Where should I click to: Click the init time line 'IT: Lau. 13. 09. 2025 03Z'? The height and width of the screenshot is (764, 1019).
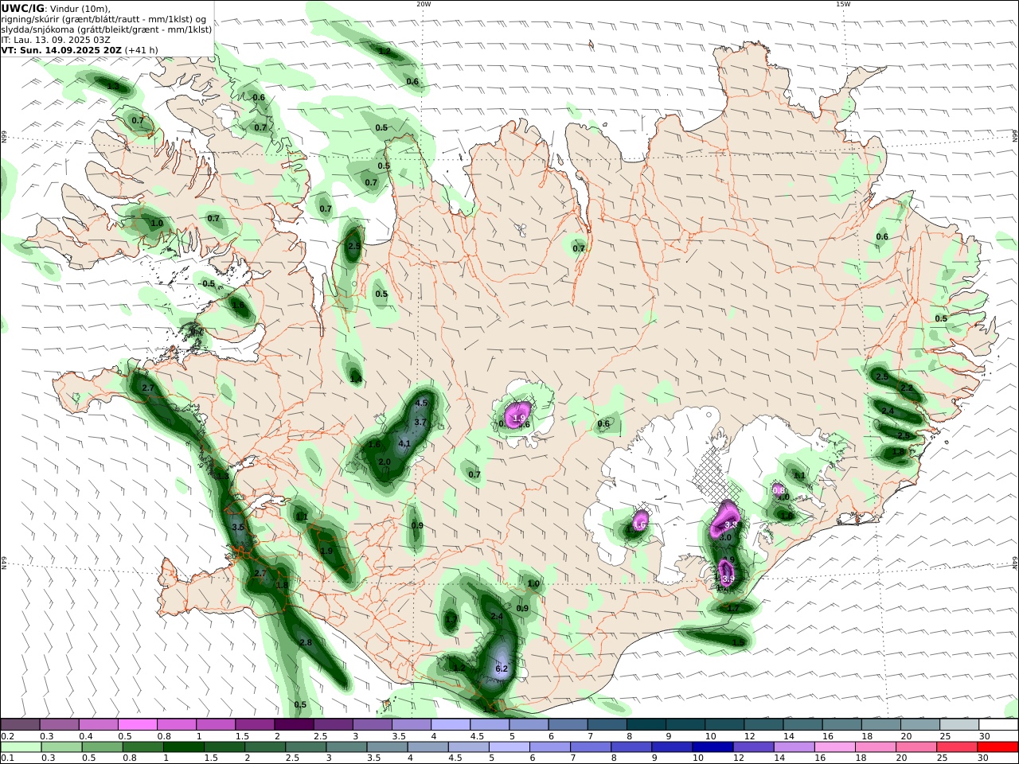[x=56, y=39]
